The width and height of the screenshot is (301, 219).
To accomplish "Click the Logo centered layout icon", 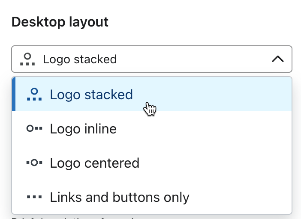I will click(34, 163).
